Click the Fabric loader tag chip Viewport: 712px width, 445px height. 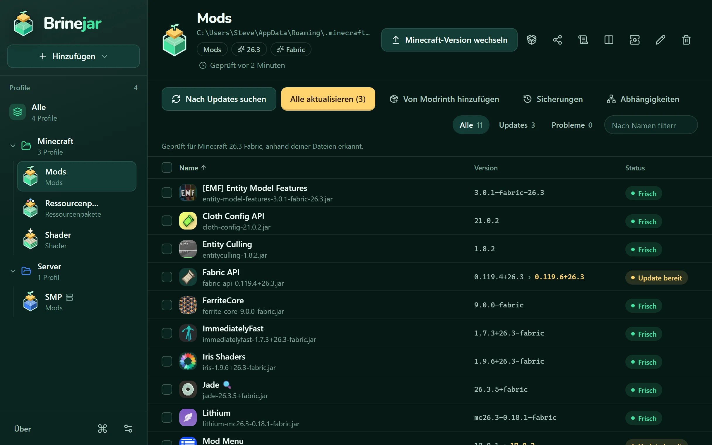pyautogui.click(x=291, y=49)
